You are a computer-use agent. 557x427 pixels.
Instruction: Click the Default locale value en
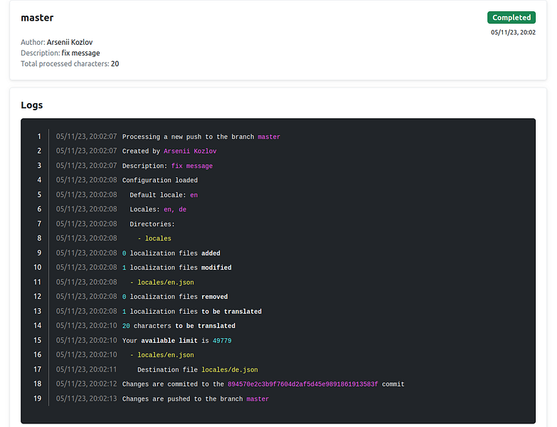coord(194,195)
